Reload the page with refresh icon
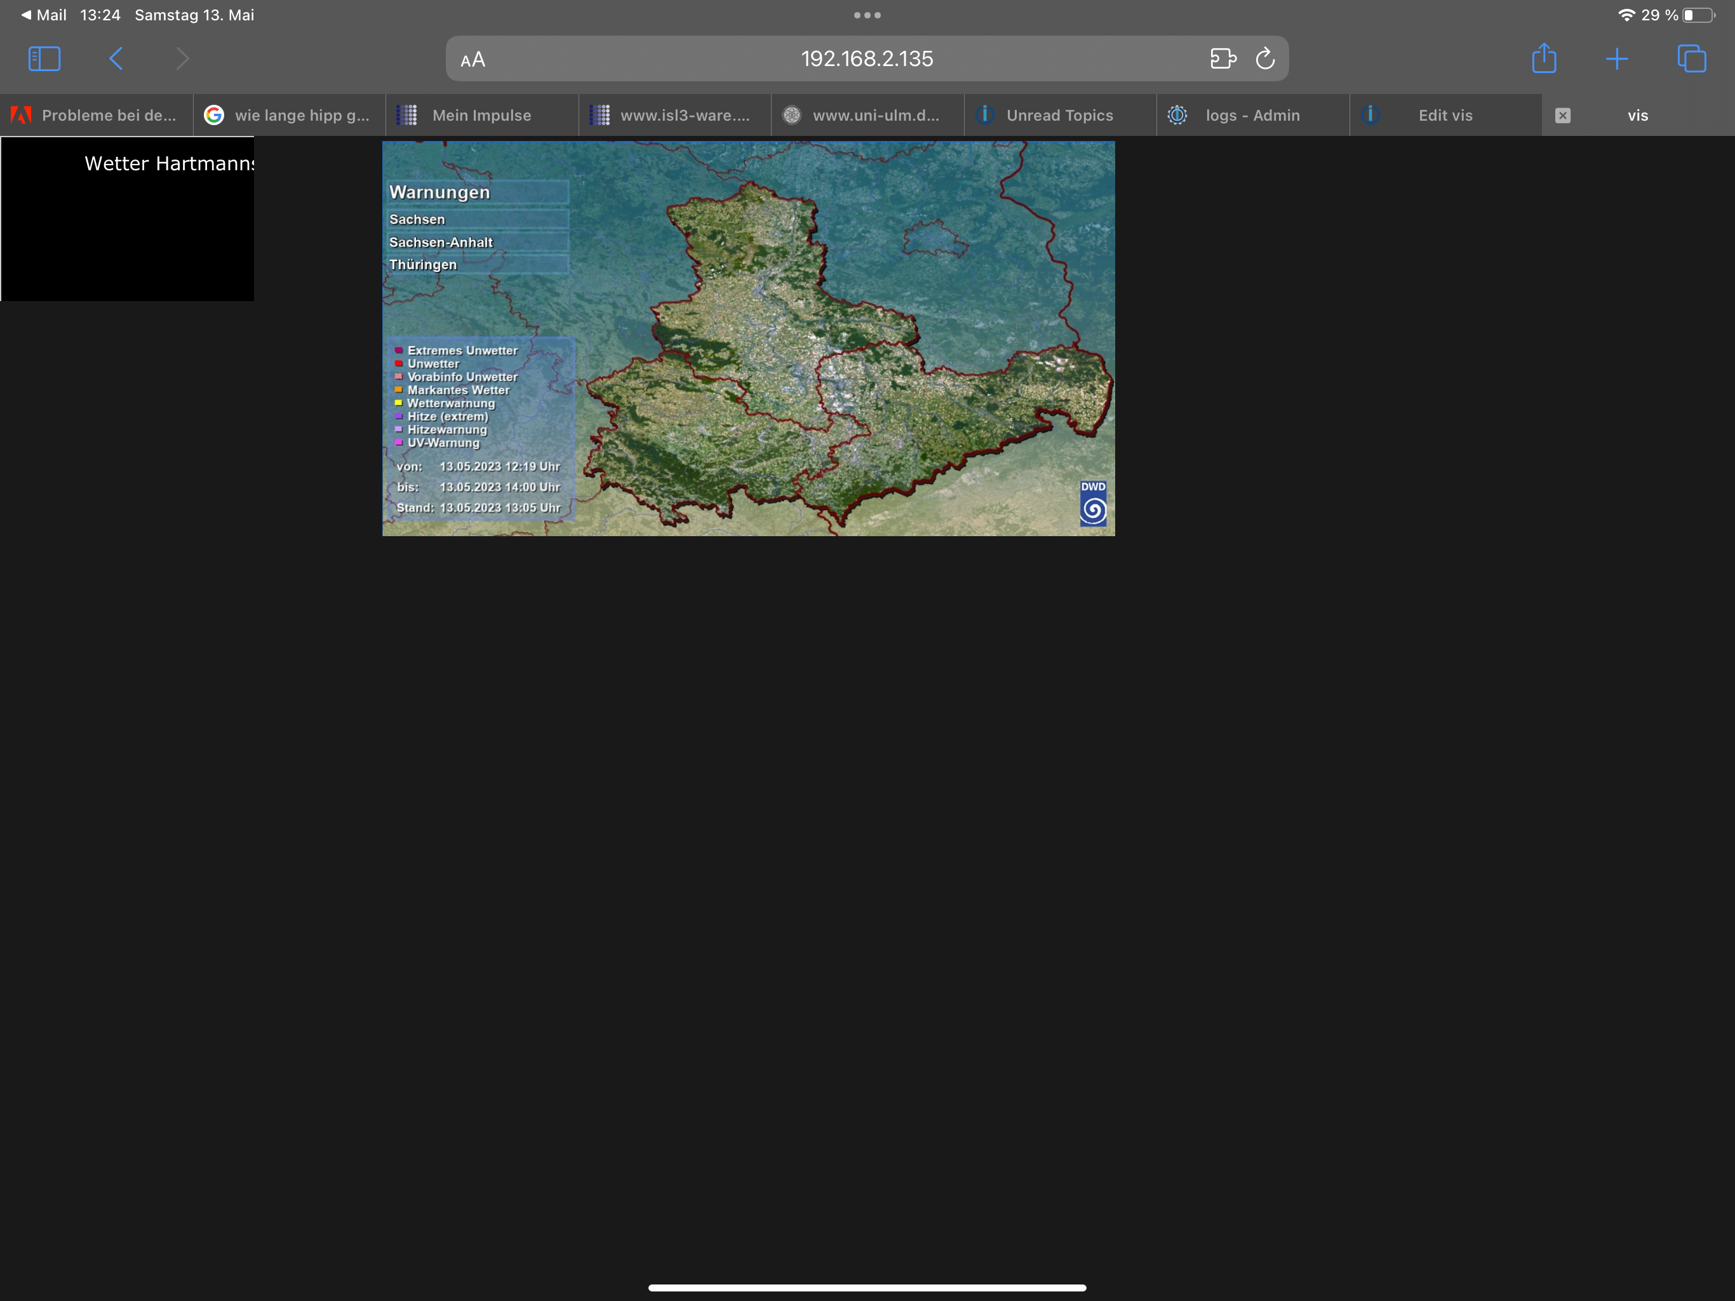Viewport: 1735px width, 1301px height. 1265,59
